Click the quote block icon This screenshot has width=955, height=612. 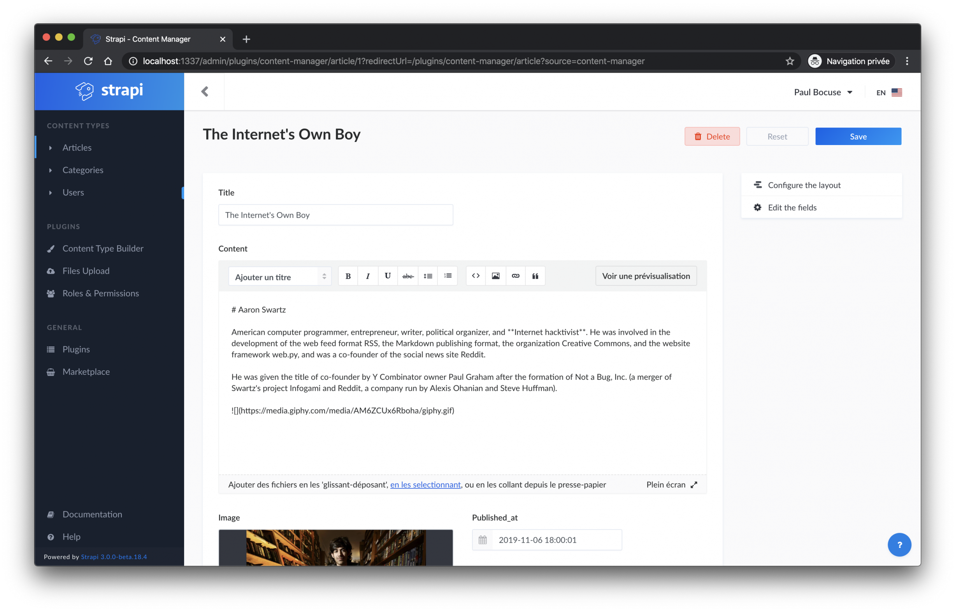point(535,275)
